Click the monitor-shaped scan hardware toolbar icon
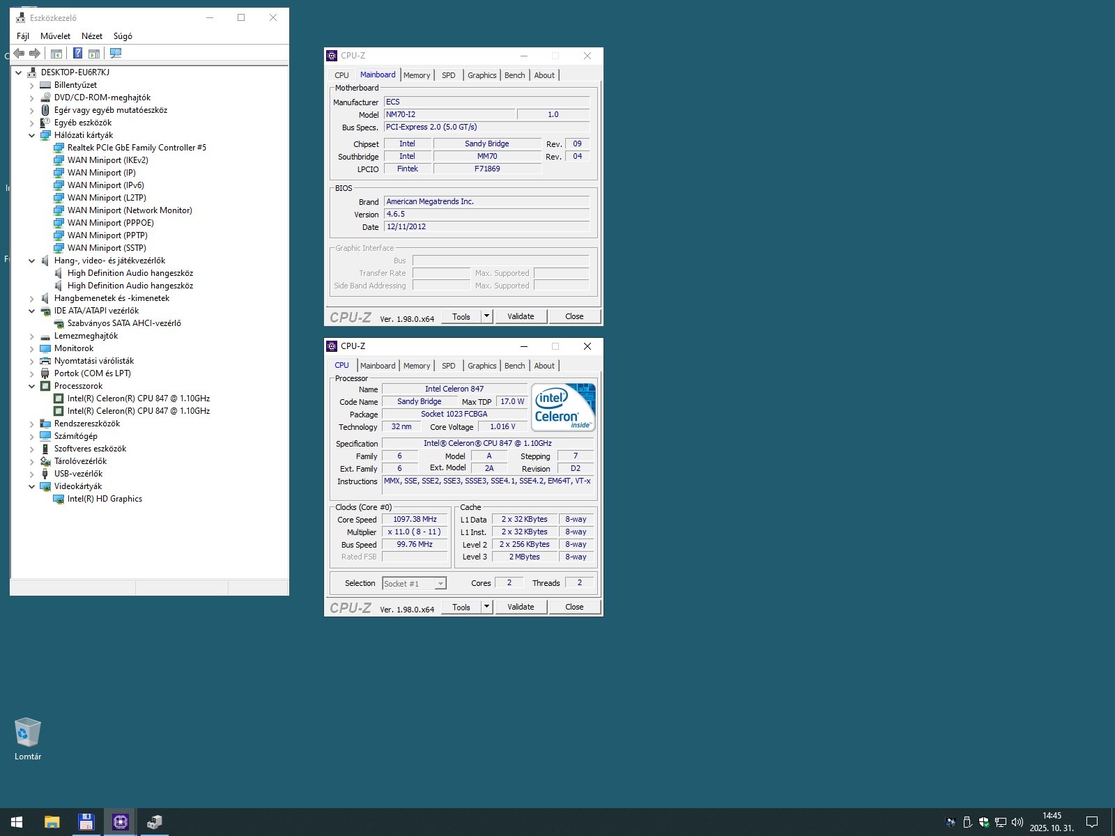This screenshot has width=1115, height=836. point(116,54)
